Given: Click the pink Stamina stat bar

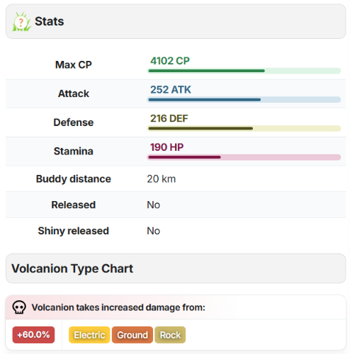Looking at the screenshot, I should click(x=244, y=157).
